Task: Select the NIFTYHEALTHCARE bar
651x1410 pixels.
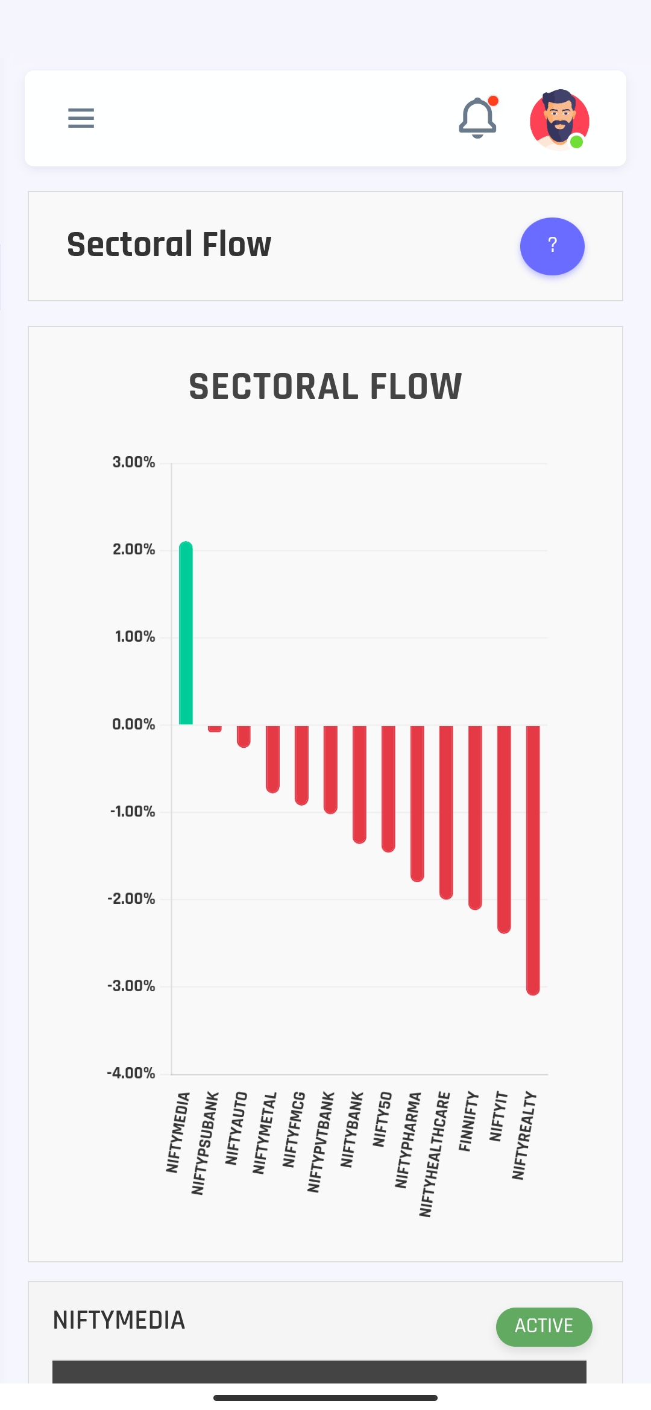Action: point(446,812)
